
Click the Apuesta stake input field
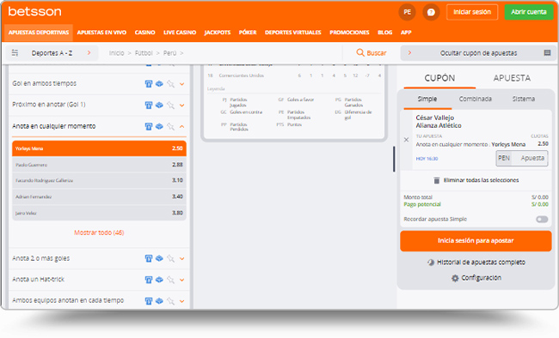pyautogui.click(x=530, y=159)
